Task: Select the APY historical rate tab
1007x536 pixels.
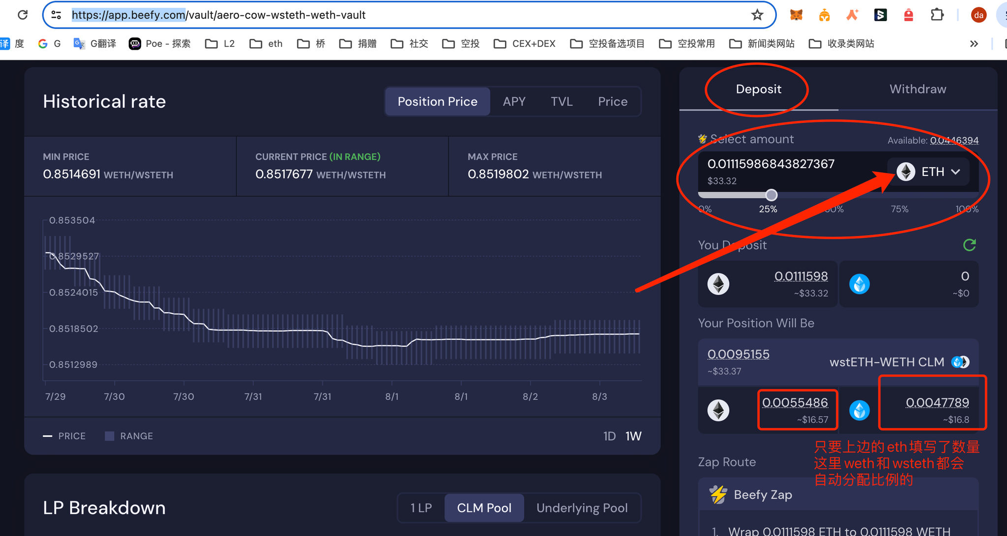Action: coord(514,101)
